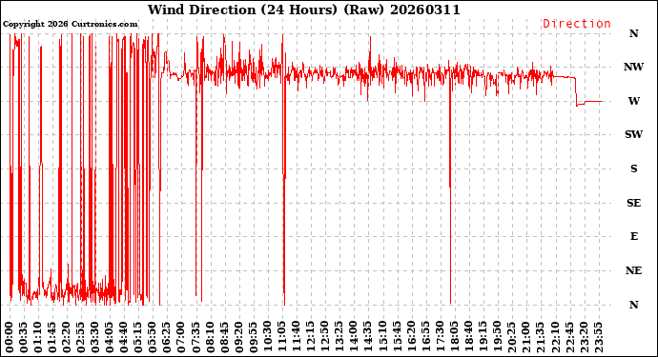The image size is (658, 357).
Task: Click the 'SE' y-axis label
Action: [x=633, y=203]
